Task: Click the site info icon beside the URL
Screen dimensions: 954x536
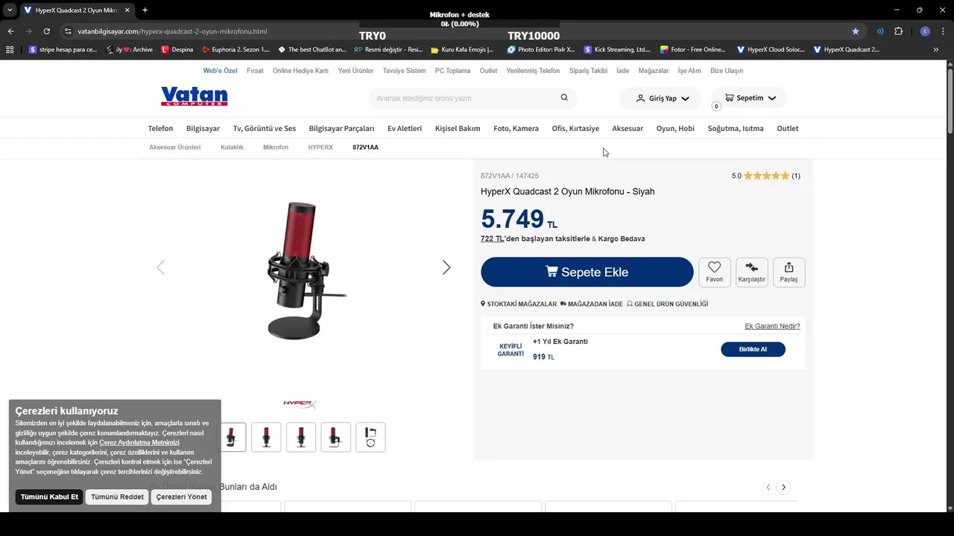Action: click(68, 31)
